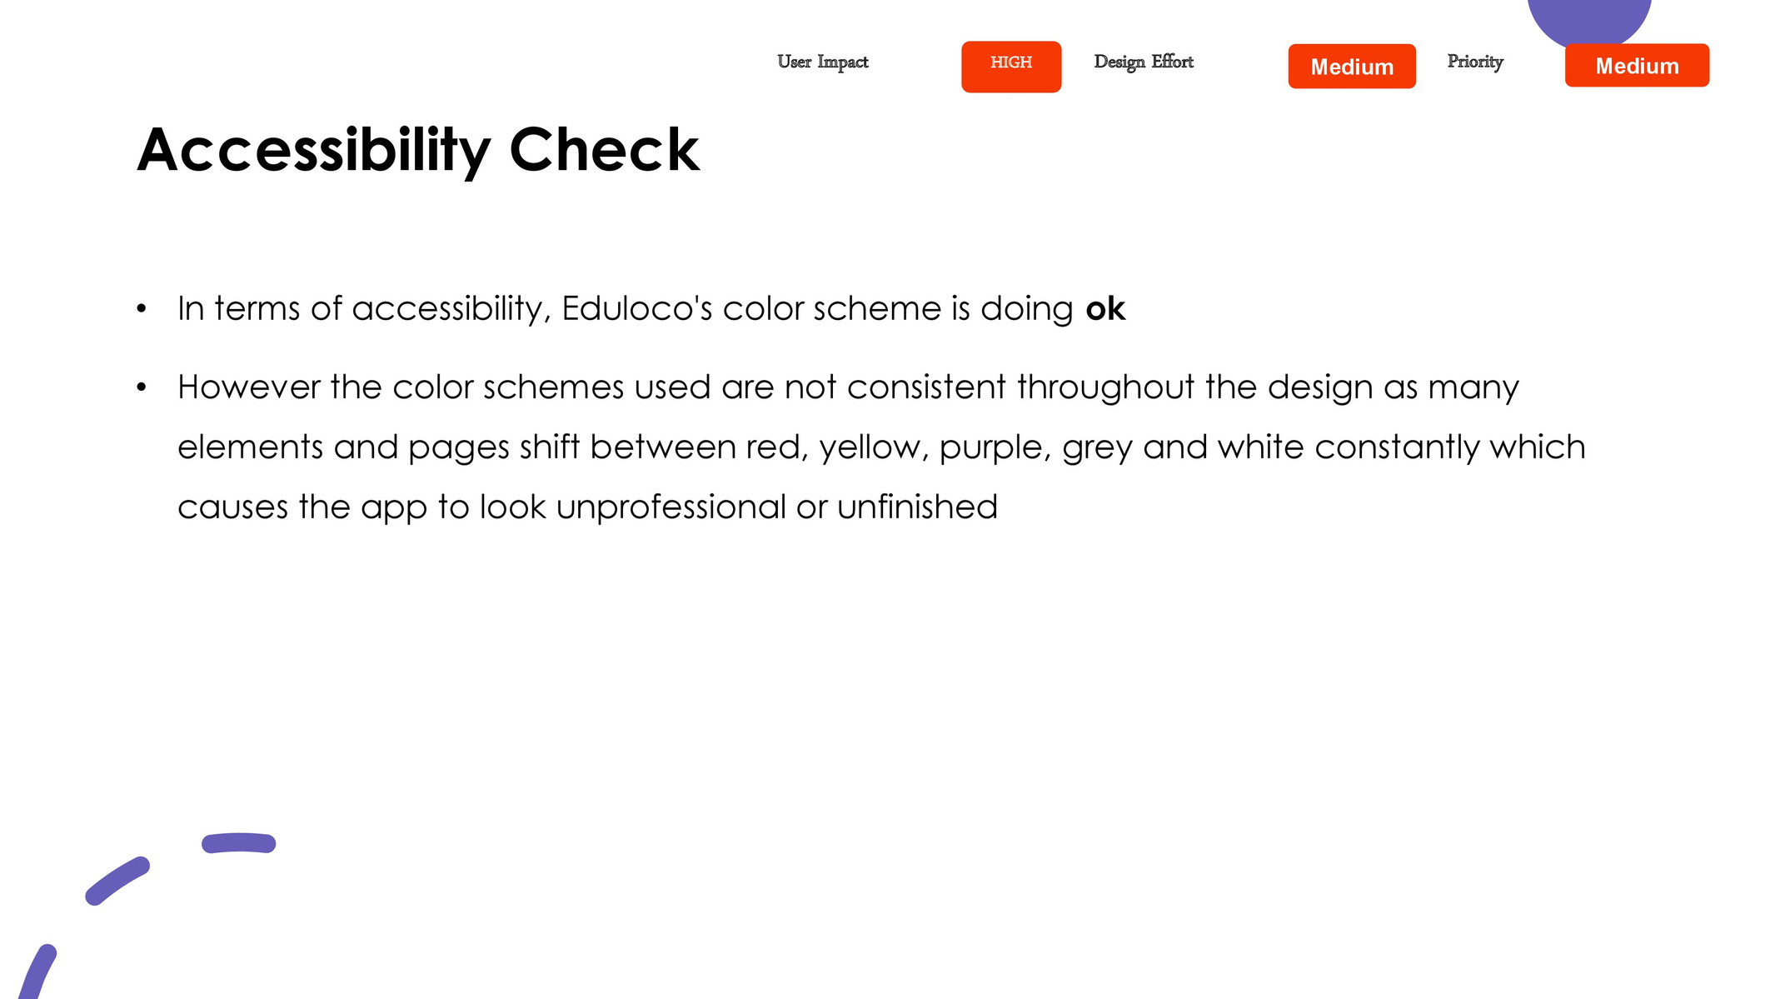
Task: Click the purple horizontal dash shape
Action: [239, 843]
